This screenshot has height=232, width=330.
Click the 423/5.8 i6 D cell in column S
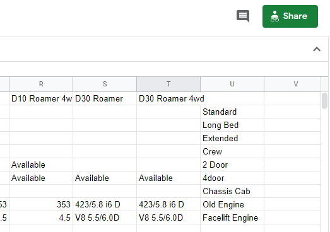tap(105, 204)
